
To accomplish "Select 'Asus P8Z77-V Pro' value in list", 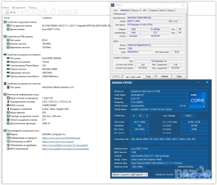I will 51,29.
